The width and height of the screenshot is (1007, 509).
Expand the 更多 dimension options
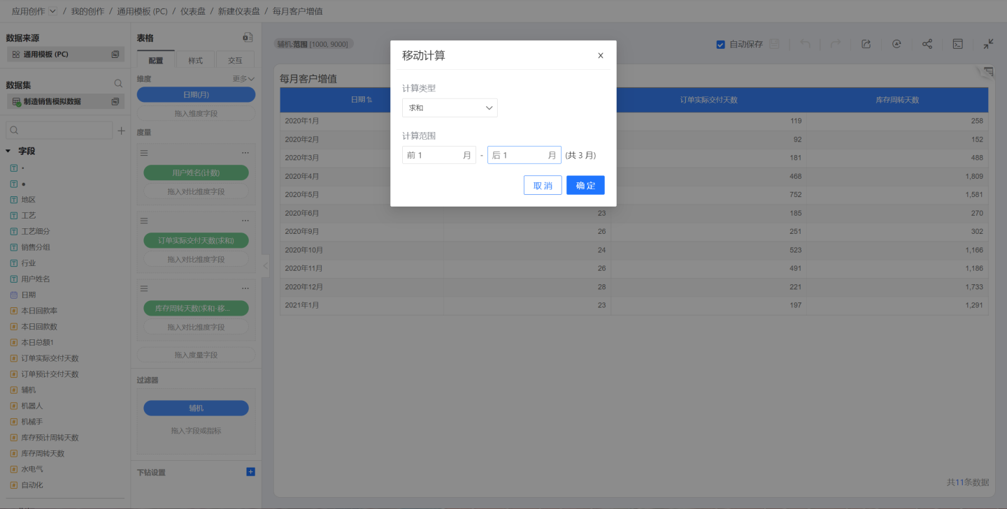pyautogui.click(x=243, y=79)
